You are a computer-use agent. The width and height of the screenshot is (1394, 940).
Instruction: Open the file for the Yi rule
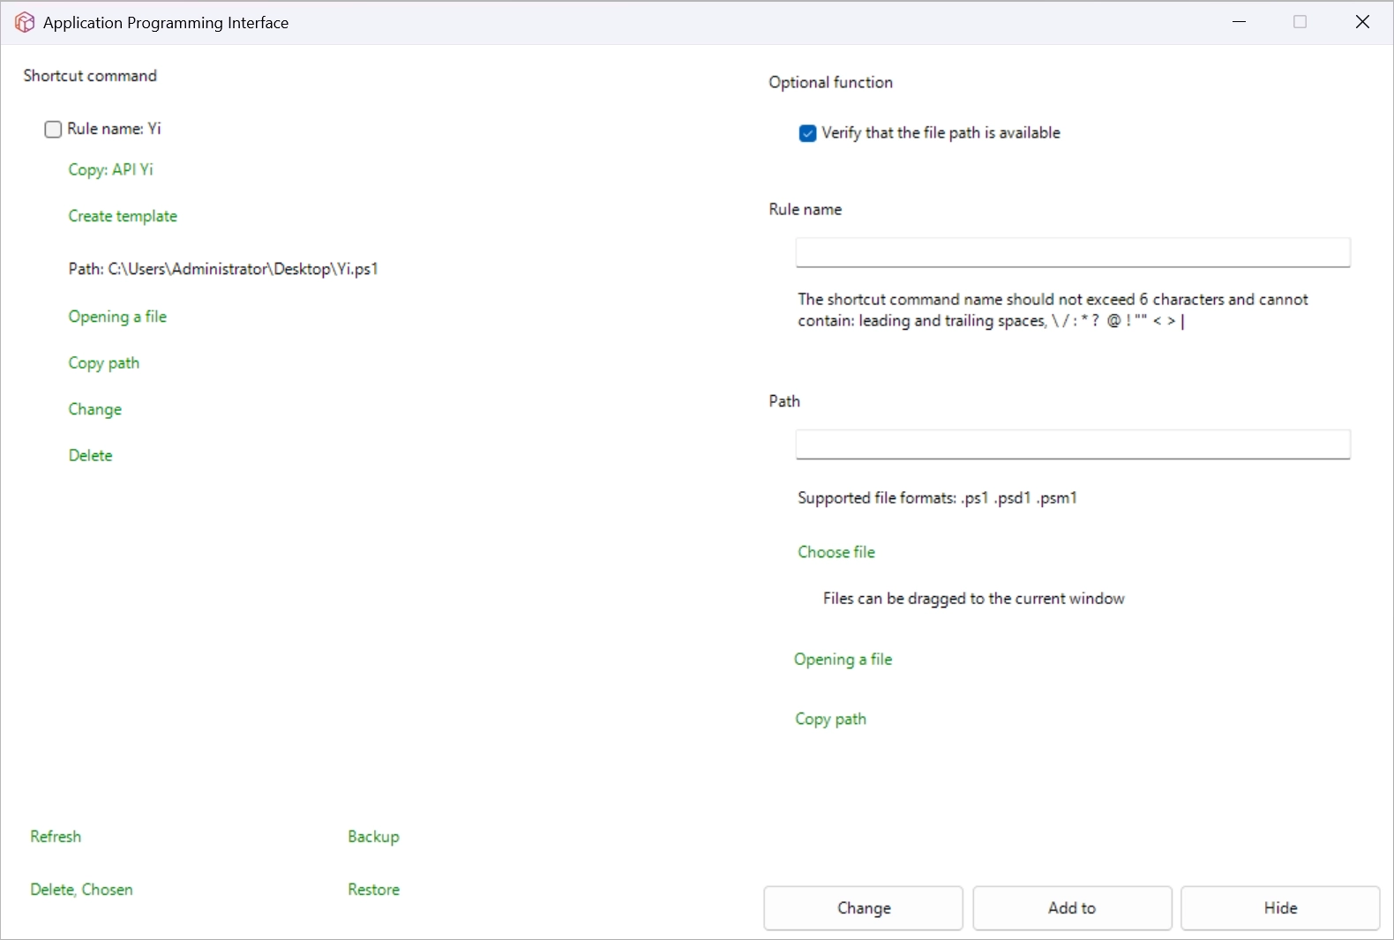coord(117,317)
